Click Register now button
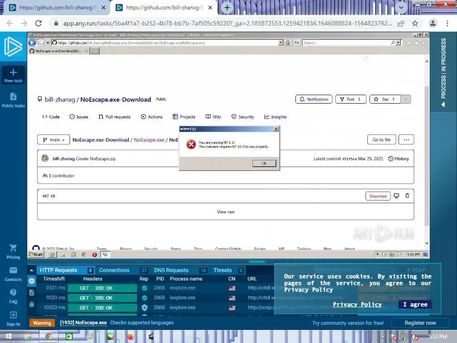The width and height of the screenshot is (457, 343). pos(420,323)
